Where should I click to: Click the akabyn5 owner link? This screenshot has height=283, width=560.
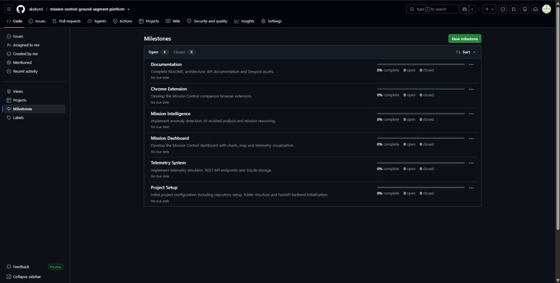pos(36,9)
